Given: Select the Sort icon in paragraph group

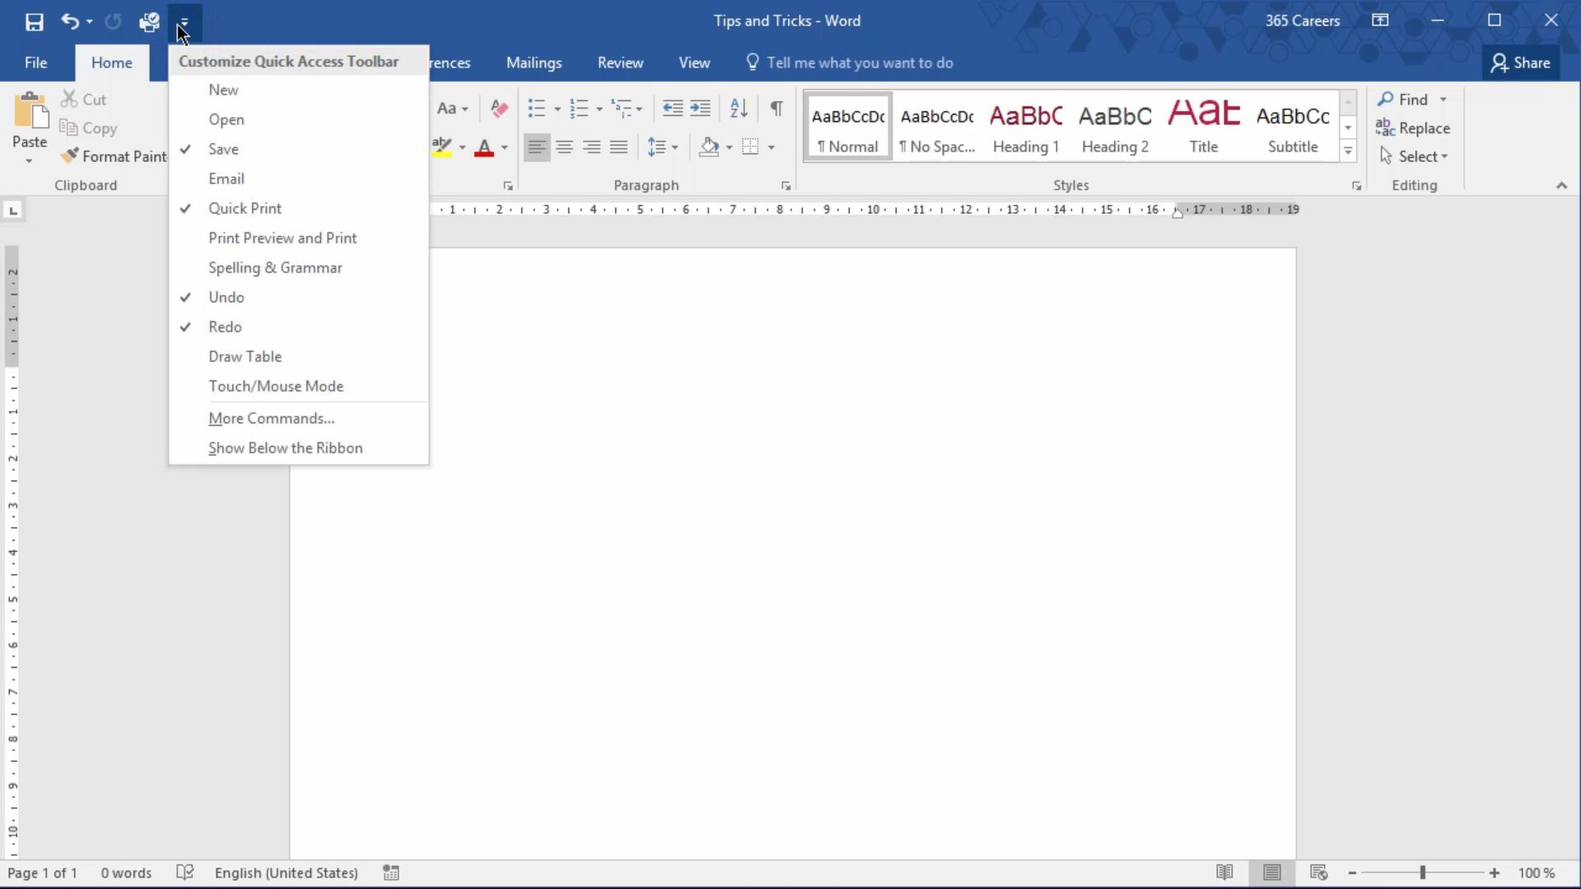Looking at the screenshot, I should coord(739,106).
